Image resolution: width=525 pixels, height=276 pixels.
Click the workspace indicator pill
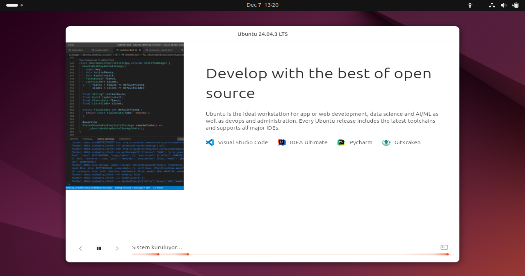[x=12, y=5]
